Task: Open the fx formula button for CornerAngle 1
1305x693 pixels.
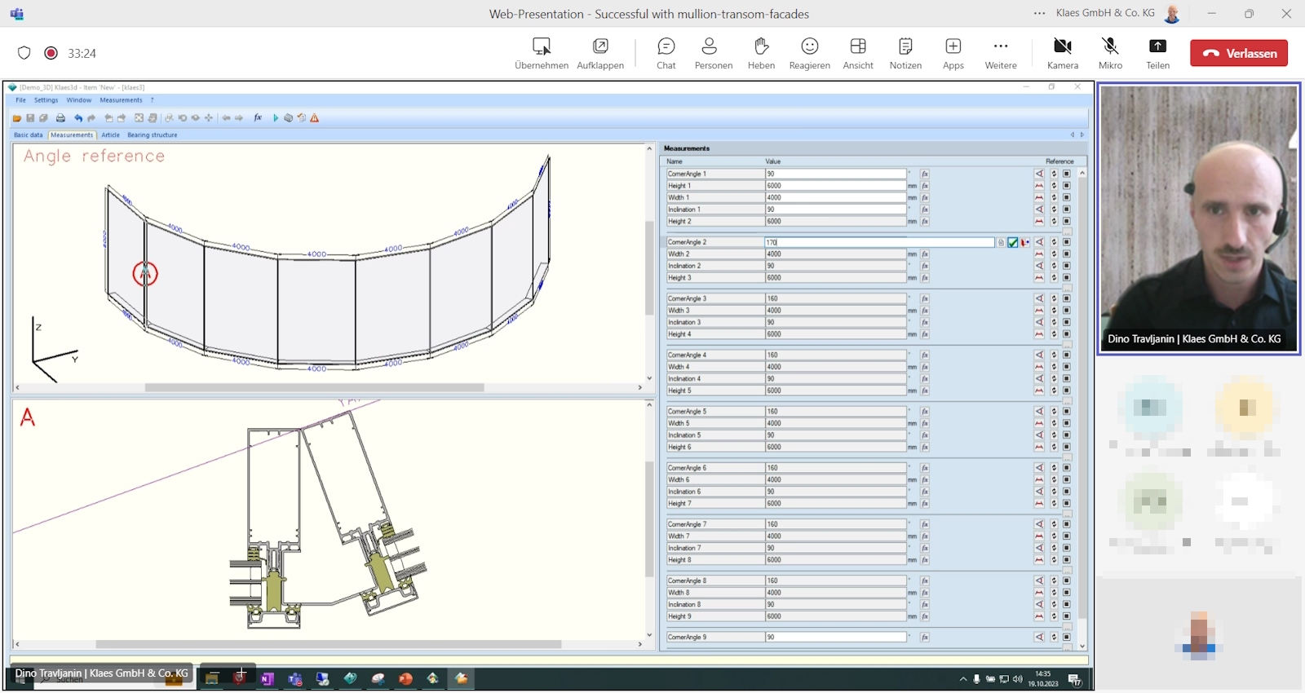Action: [x=925, y=174]
